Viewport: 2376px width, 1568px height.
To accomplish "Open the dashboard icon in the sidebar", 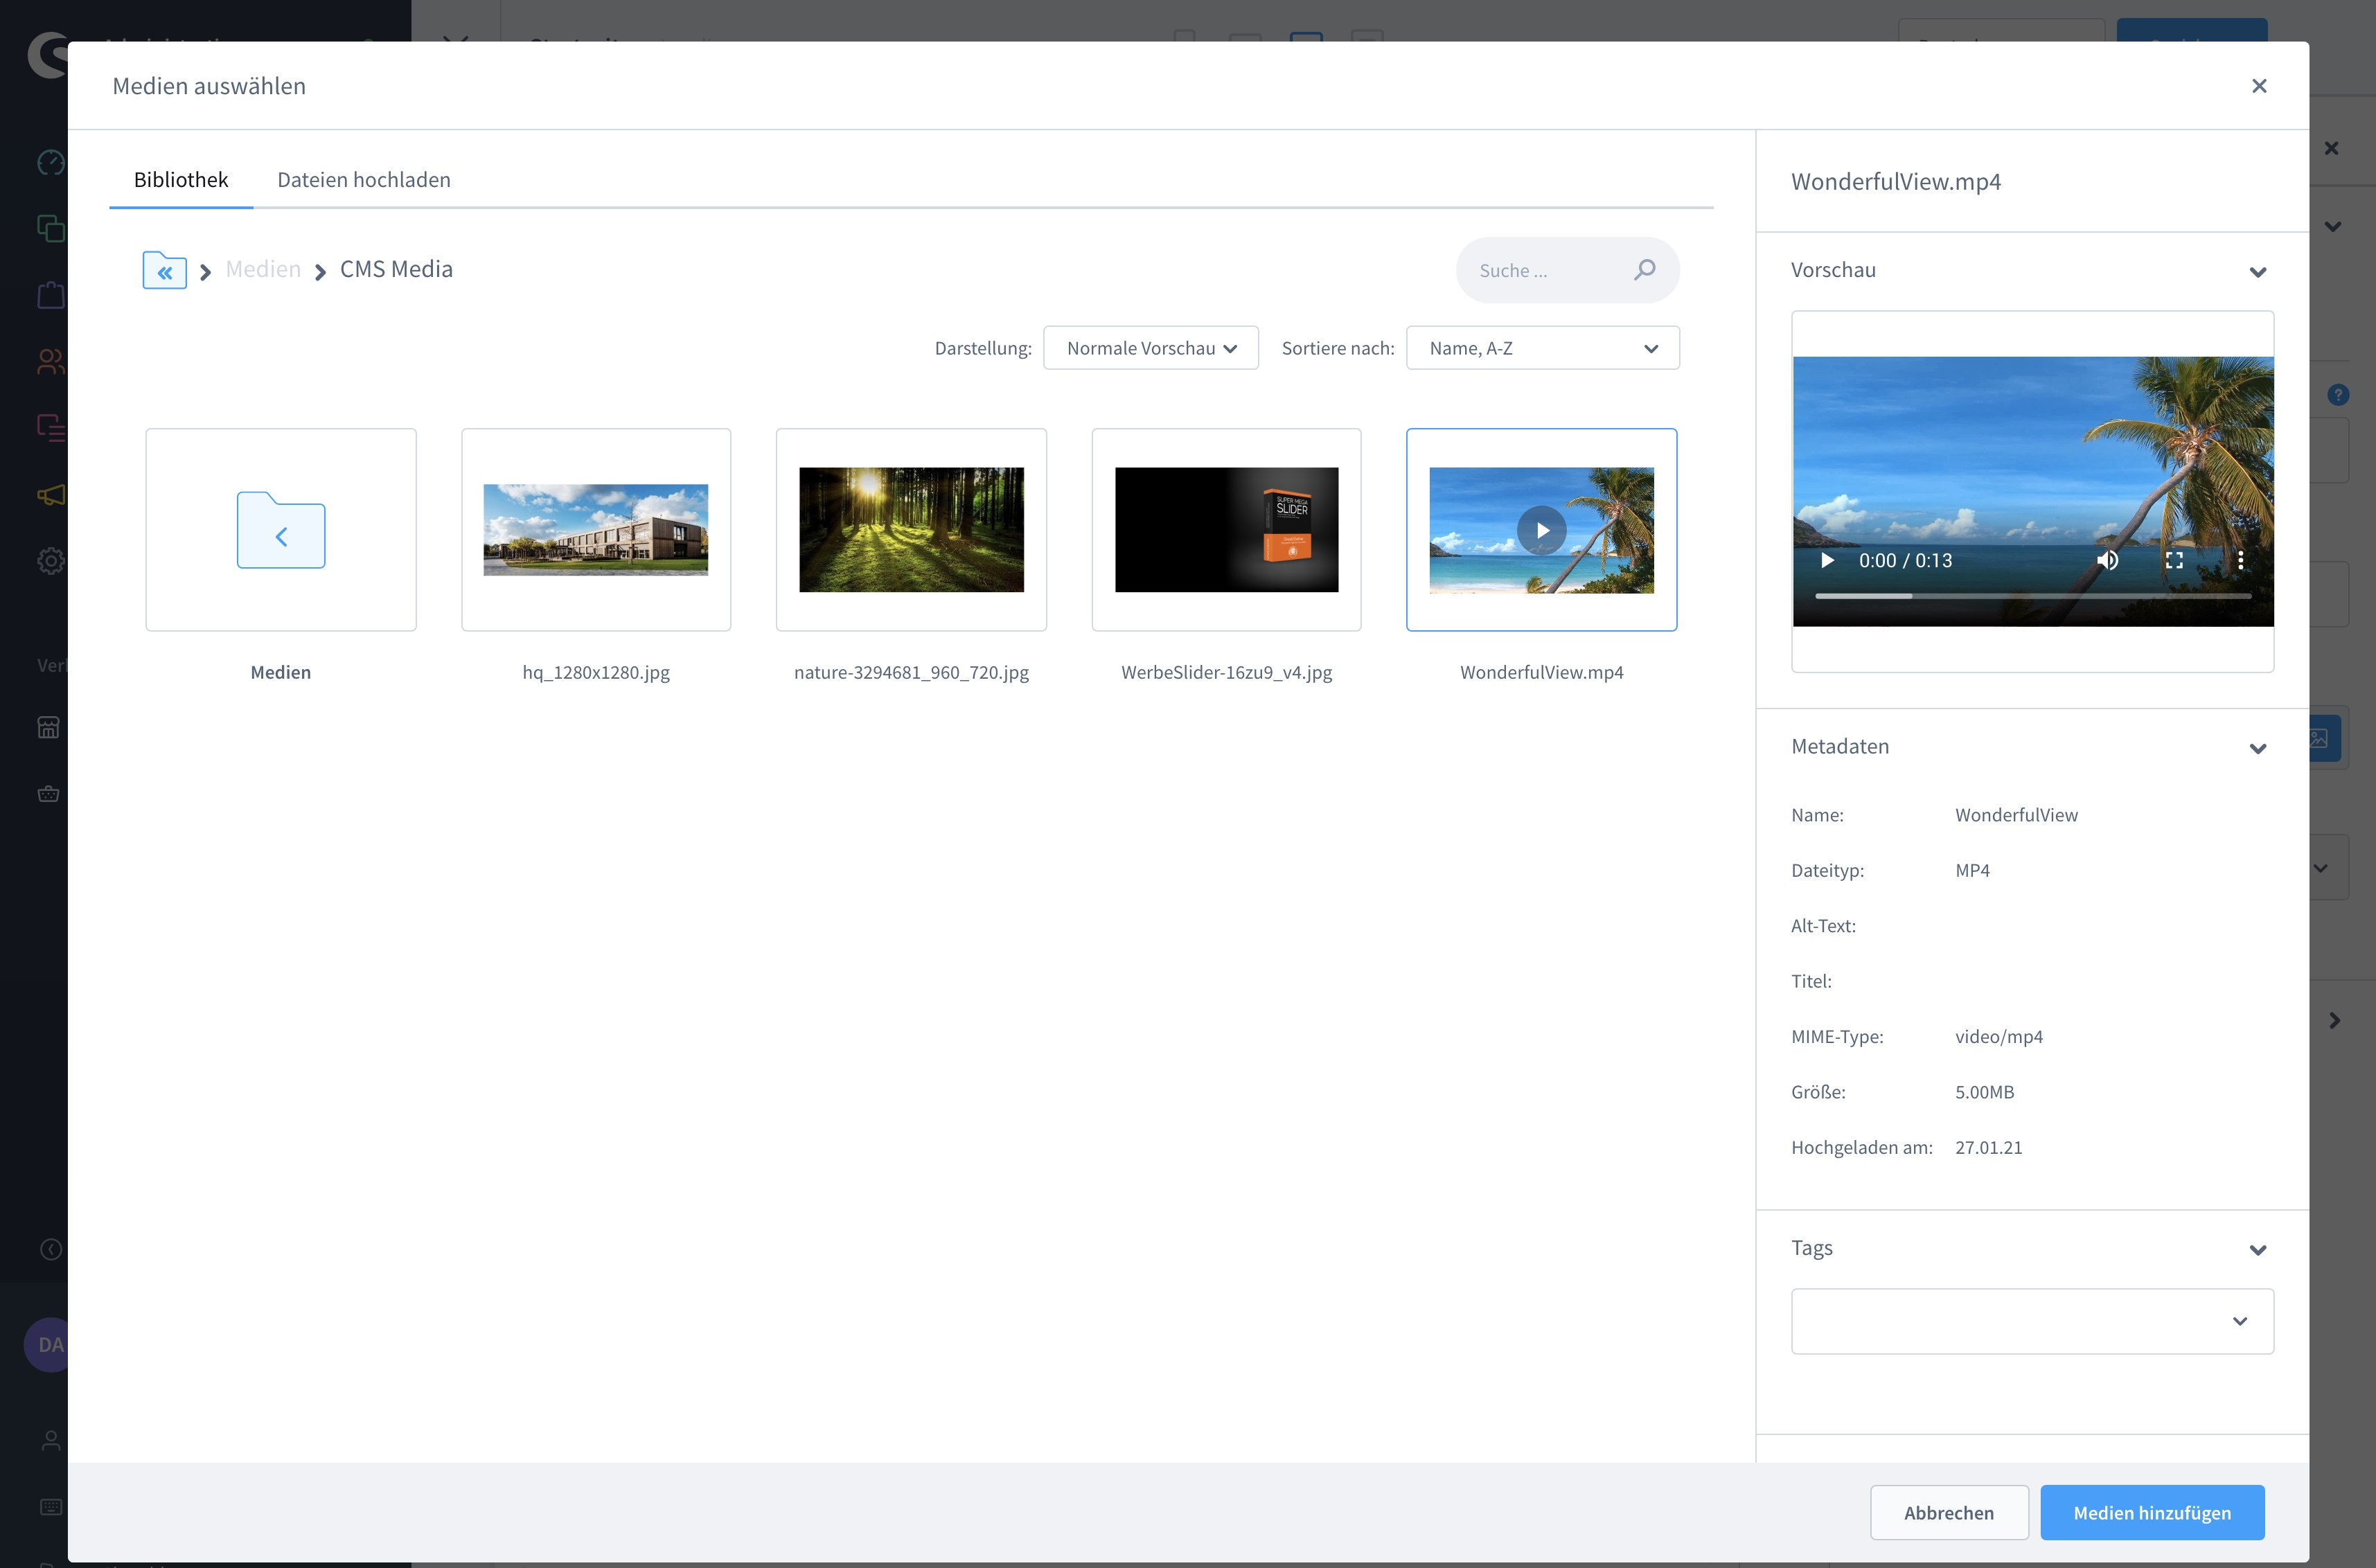I will coord(51,162).
